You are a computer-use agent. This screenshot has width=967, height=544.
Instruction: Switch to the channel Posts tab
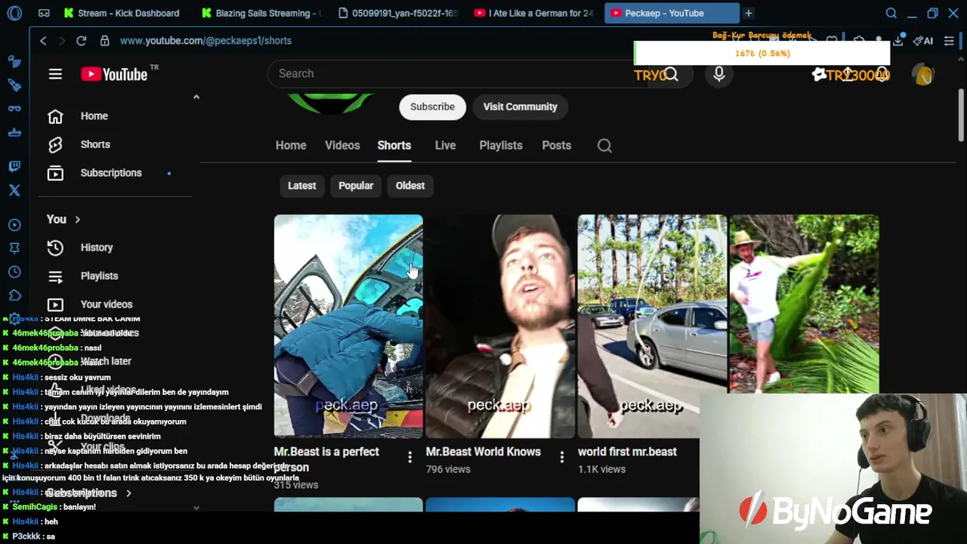point(556,146)
